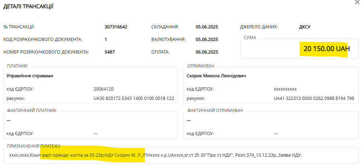Click recipient name Скорик Микола Леонідович
The height and width of the screenshot is (166, 364).
click(216, 76)
